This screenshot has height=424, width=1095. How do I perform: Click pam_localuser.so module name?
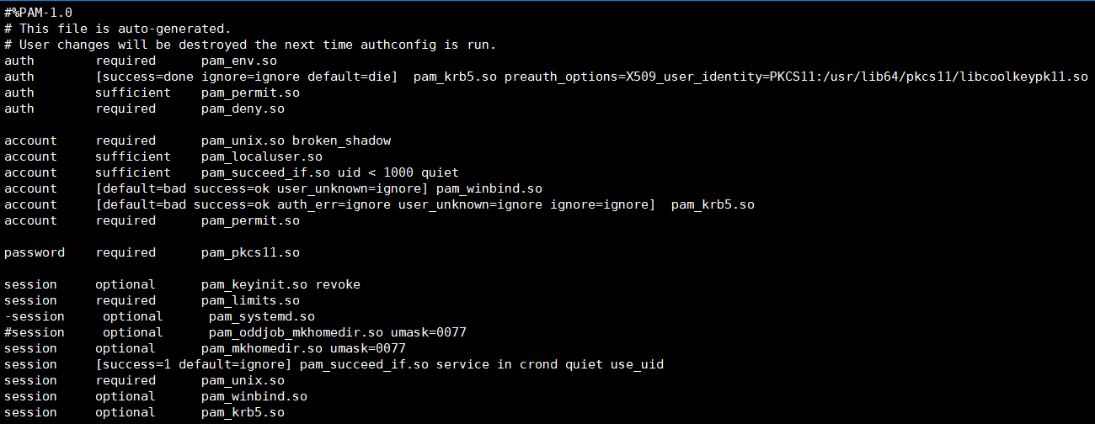click(x=261, y=156)
